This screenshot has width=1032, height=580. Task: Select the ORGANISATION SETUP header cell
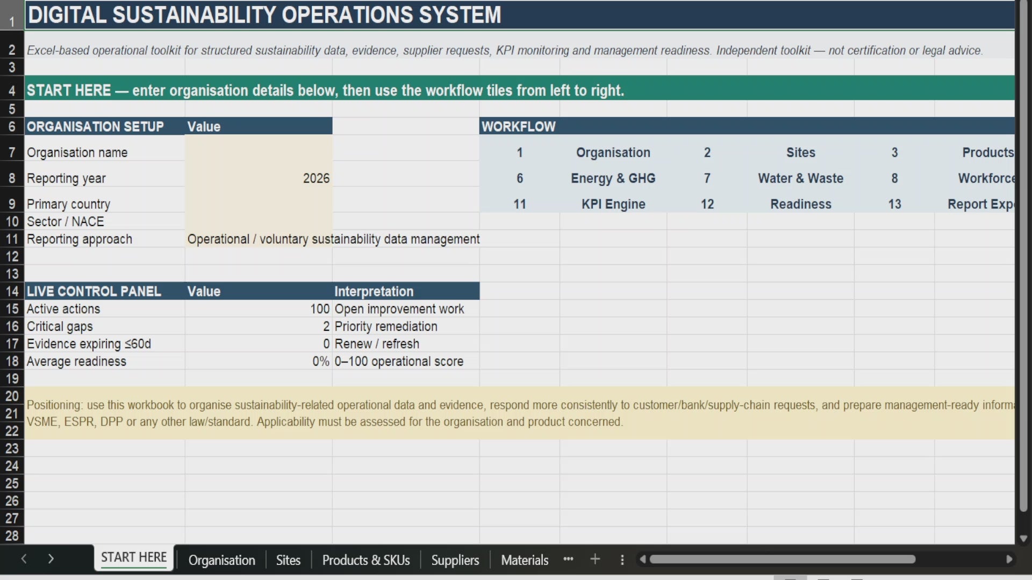[x=105, y=126]
